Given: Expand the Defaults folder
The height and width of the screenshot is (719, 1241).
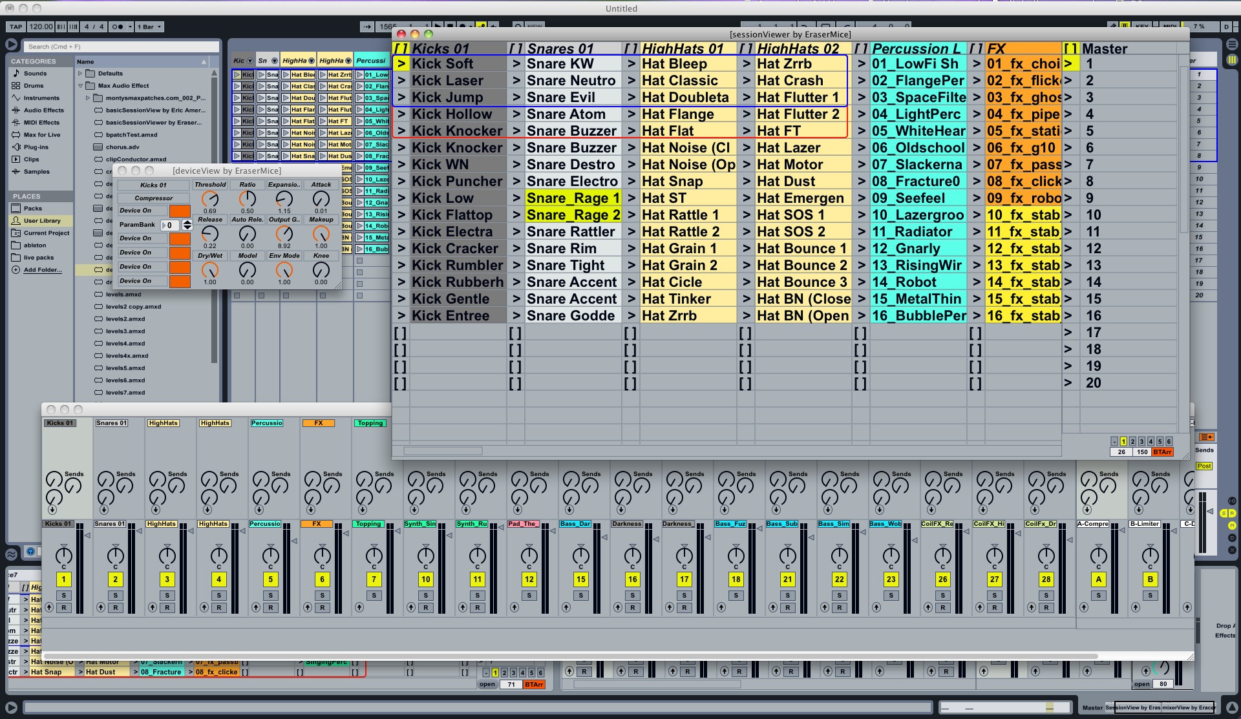Looking at the screenshot, I should pyautogui.click(x=81, y=74).
